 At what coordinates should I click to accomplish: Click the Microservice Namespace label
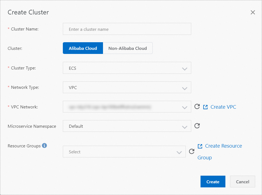pyautogui.click(x=32, y=126)
